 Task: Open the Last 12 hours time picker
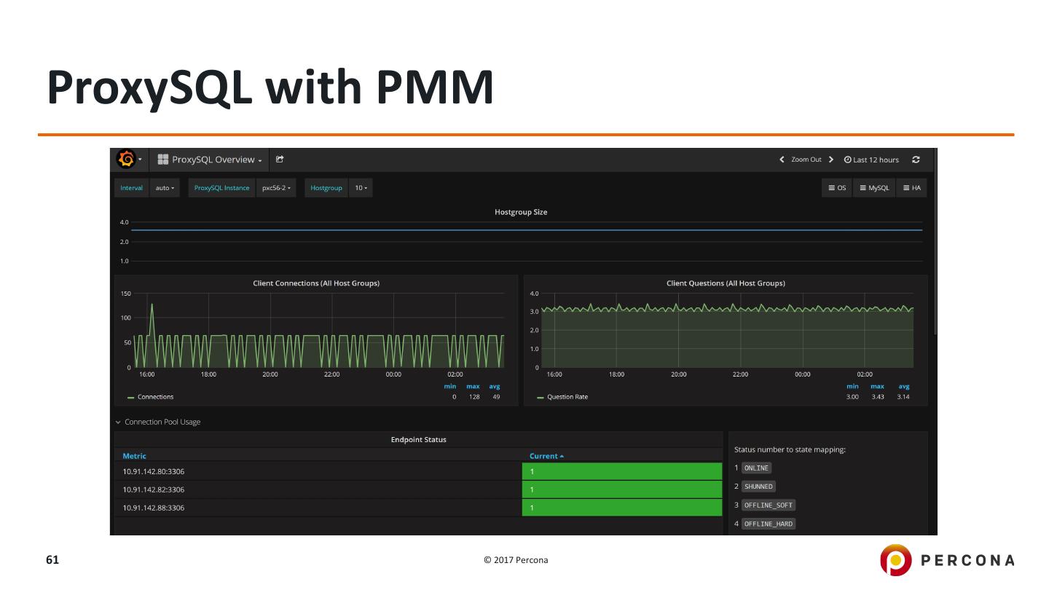[871, 160]
